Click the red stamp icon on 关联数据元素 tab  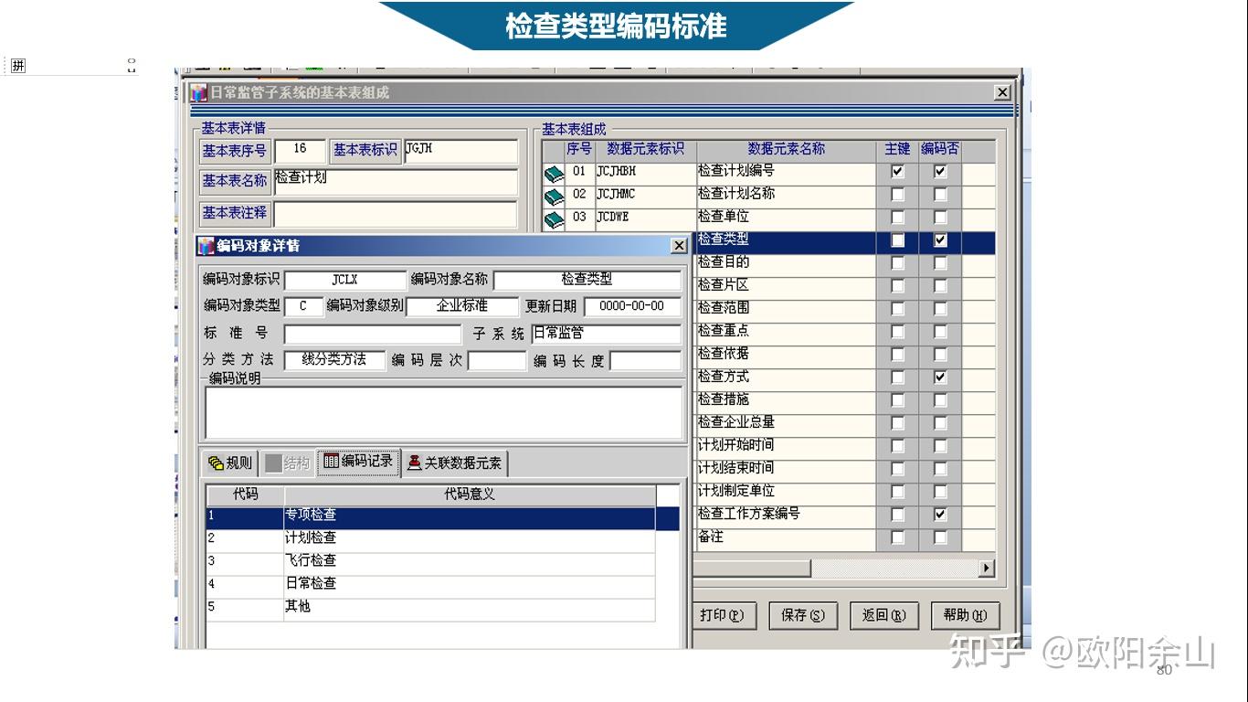click(x=417, y=463)
